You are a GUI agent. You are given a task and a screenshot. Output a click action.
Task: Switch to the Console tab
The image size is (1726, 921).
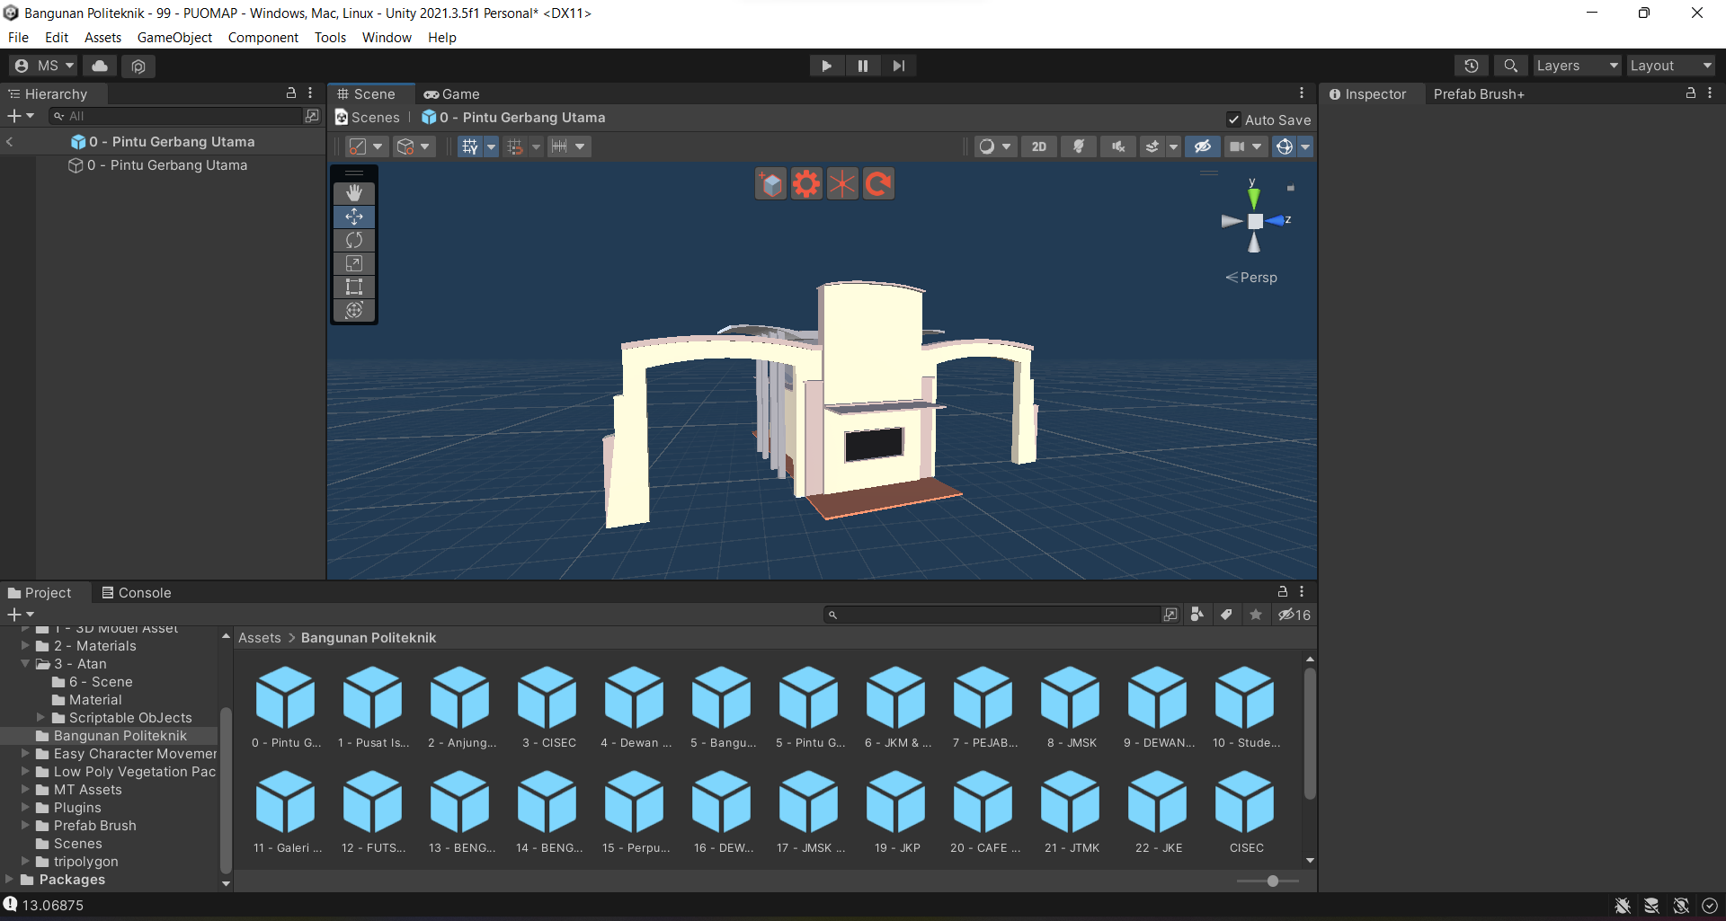click(136, 593)
